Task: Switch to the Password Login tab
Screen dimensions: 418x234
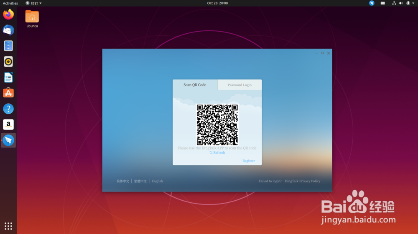Action: point(240,85)
